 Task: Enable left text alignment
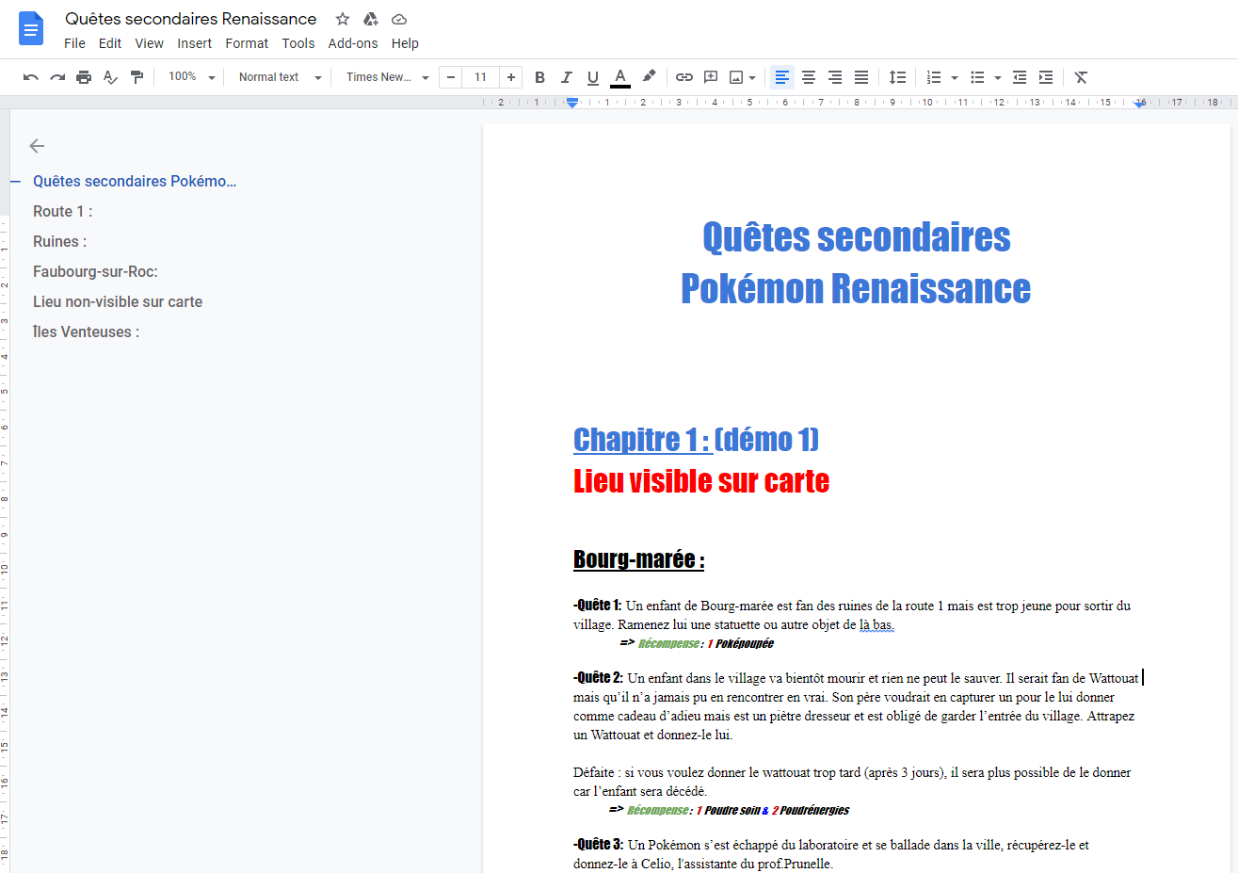[x=781, y=77]
